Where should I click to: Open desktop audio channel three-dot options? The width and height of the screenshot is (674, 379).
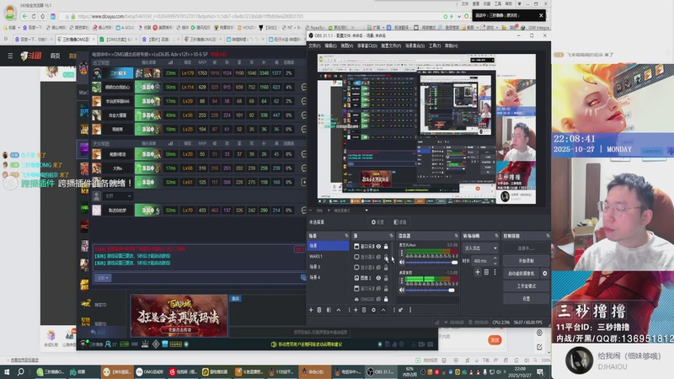click(402, 280)
